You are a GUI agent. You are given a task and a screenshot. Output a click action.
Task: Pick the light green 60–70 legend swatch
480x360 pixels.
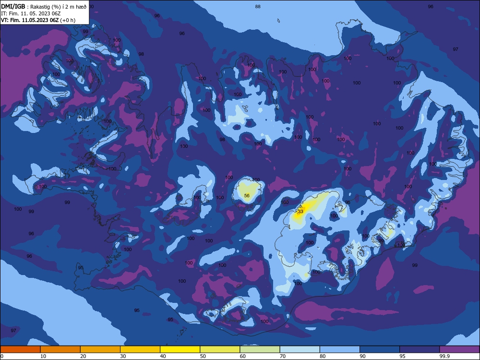point(260,349)
